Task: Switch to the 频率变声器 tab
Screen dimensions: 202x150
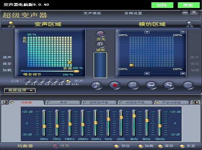Action: [x=99, y=103]
